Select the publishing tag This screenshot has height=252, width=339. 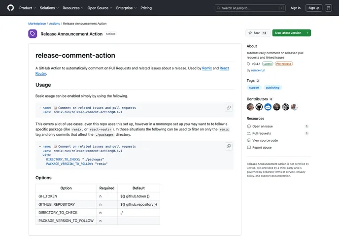pyautogui.click(x=272, y=88)
